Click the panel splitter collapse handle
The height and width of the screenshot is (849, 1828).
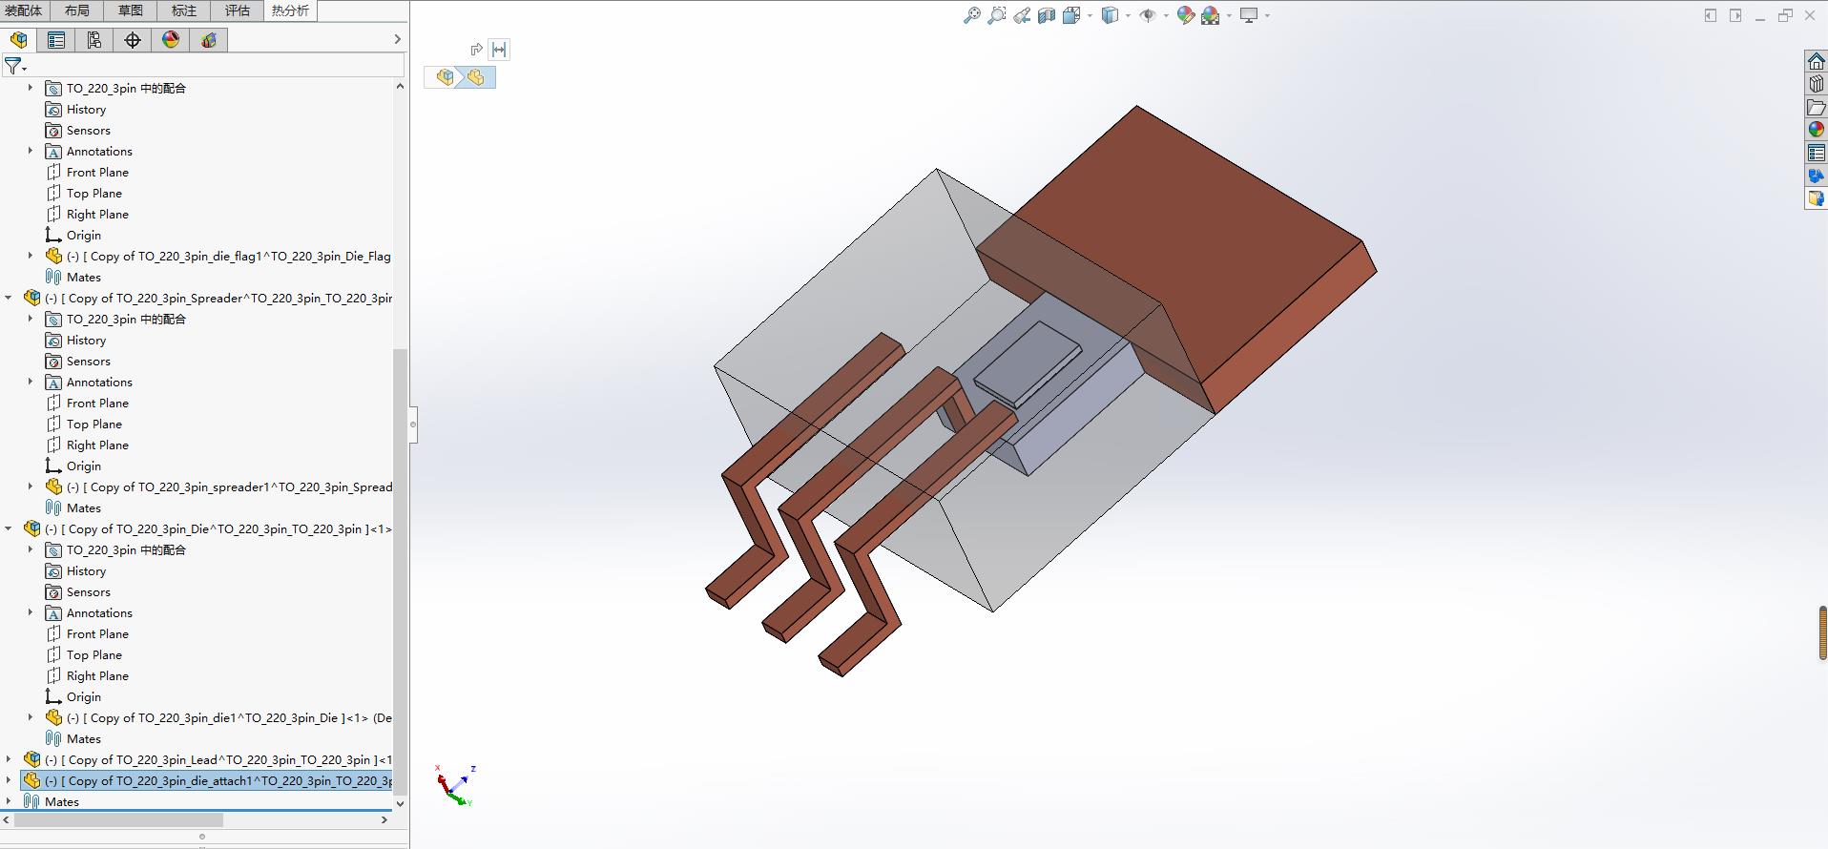[413, 424]
